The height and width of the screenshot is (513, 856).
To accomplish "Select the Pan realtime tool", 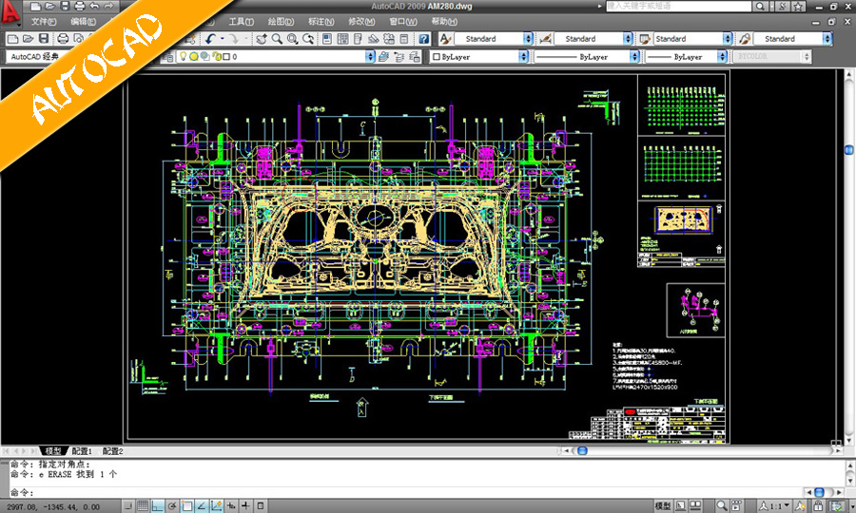I will (262, 39).
